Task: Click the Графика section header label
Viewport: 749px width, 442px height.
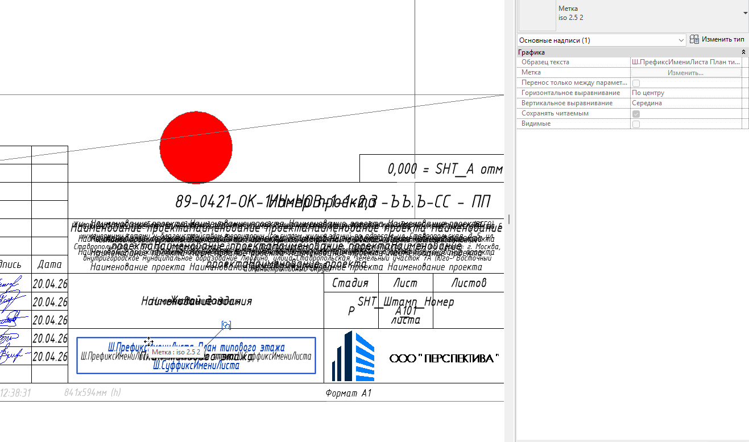Action: pyautogui.click(x=531, y=52)
